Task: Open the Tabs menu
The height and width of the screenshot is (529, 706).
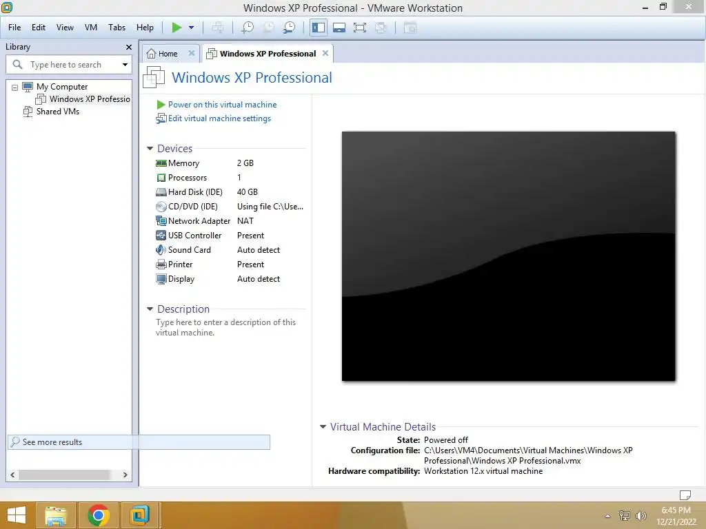Action: point(117,28)
